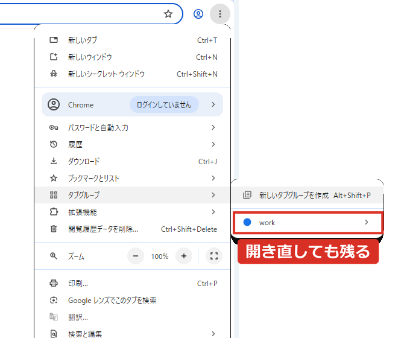Expand the 拡張機能 submenu arrow
Viewport: 398px width, 338px height.
coord(213,212)
